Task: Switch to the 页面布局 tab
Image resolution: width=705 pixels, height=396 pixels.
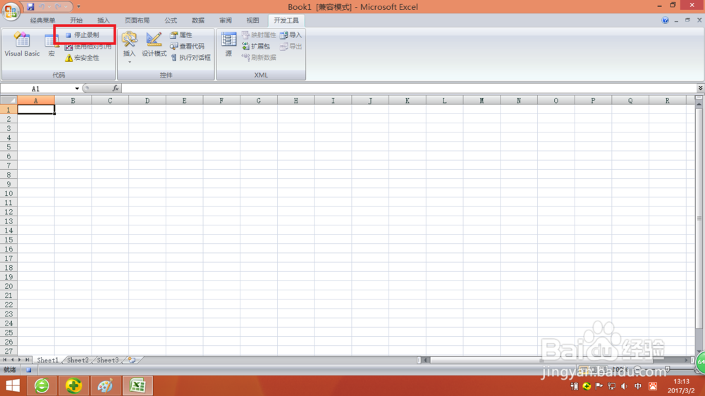Action: tap(137, 20)
